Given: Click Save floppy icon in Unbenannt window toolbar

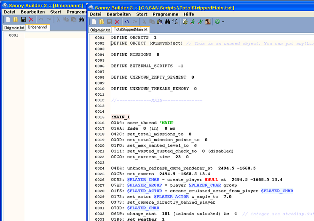Looking at the screenshot, I should (23, 19).
